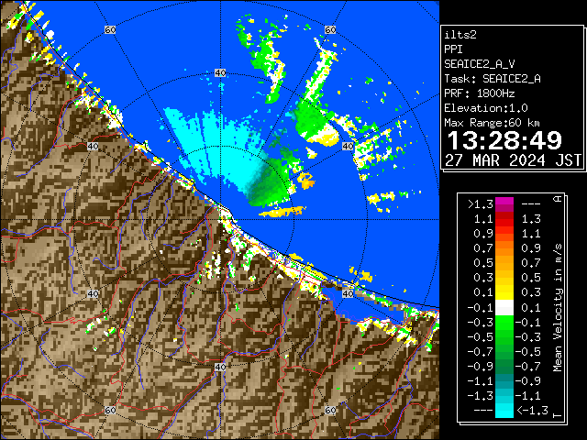Click '1.3' in the legend's right column

tap(531, 219)
